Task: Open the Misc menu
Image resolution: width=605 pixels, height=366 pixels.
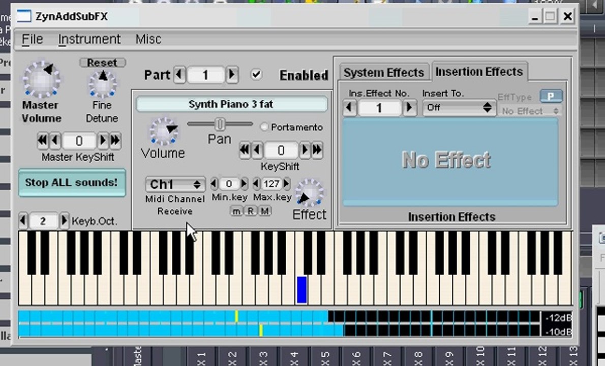Action: click(x=148, y=39)
